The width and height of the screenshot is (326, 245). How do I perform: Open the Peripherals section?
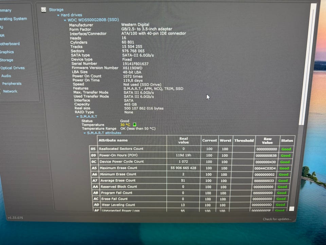click(x=12, y=84)
